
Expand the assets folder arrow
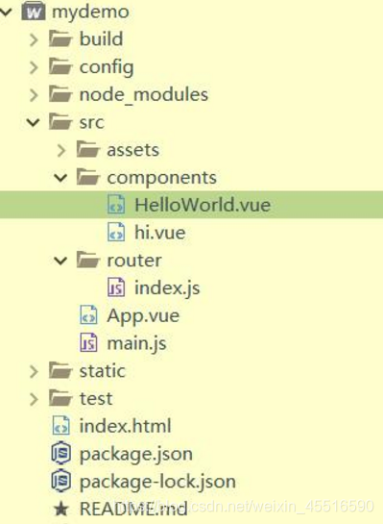61,151
